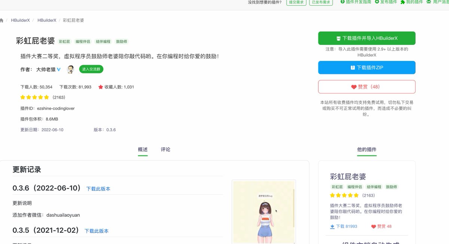Open 插件开发指南 link
This screenshot has width=449, height=244.
click(x=358, y=2)
